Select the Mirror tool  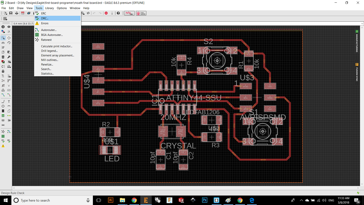(x=3, y=43)
